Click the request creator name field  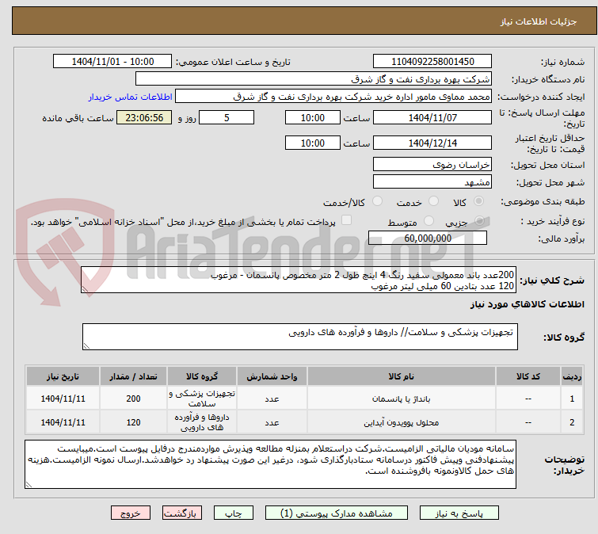click(x=333, y=97)
